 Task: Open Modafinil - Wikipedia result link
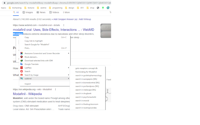pyautogui.click(x=27, y=94)
